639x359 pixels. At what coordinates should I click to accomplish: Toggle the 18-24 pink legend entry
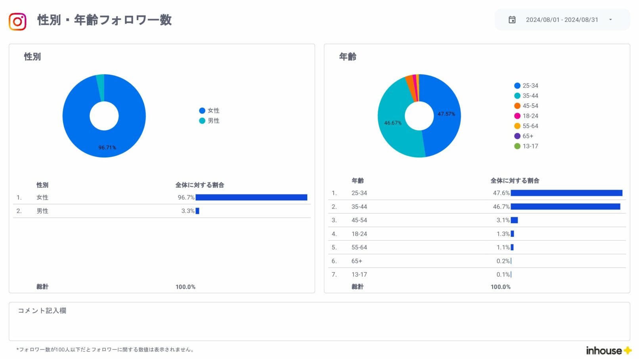click(x=516, y=116)
